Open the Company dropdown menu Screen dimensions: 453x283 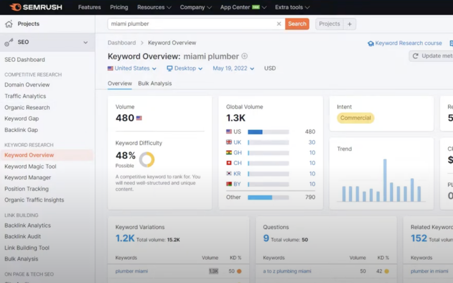click(x=196, y=7)
